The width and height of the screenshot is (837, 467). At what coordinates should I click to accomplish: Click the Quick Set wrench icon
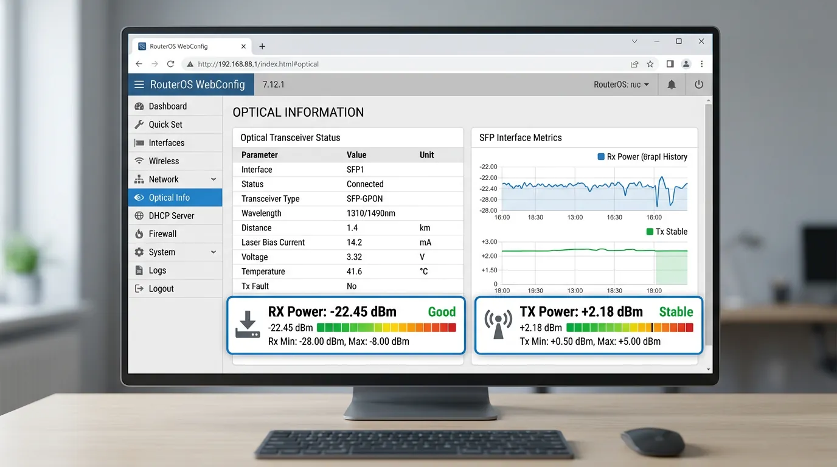tap(139, 125)
